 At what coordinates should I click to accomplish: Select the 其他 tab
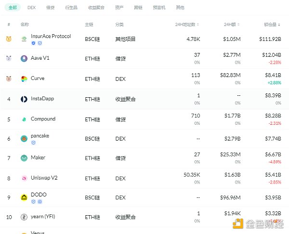[180, 8]
